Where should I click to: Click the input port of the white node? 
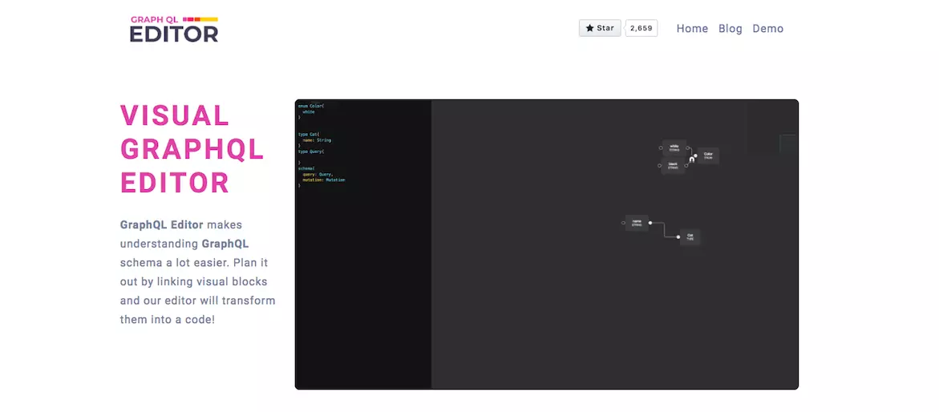pyautogui.click(x=661, y=148)
